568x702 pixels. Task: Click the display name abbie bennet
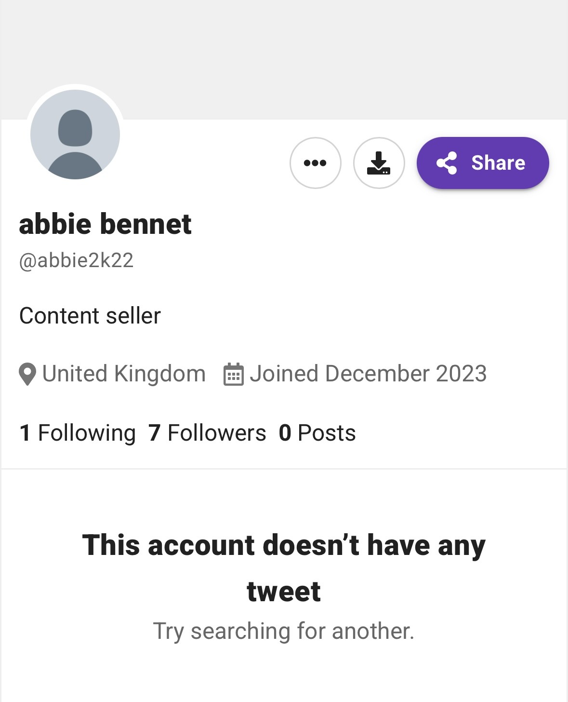(106, 224)
